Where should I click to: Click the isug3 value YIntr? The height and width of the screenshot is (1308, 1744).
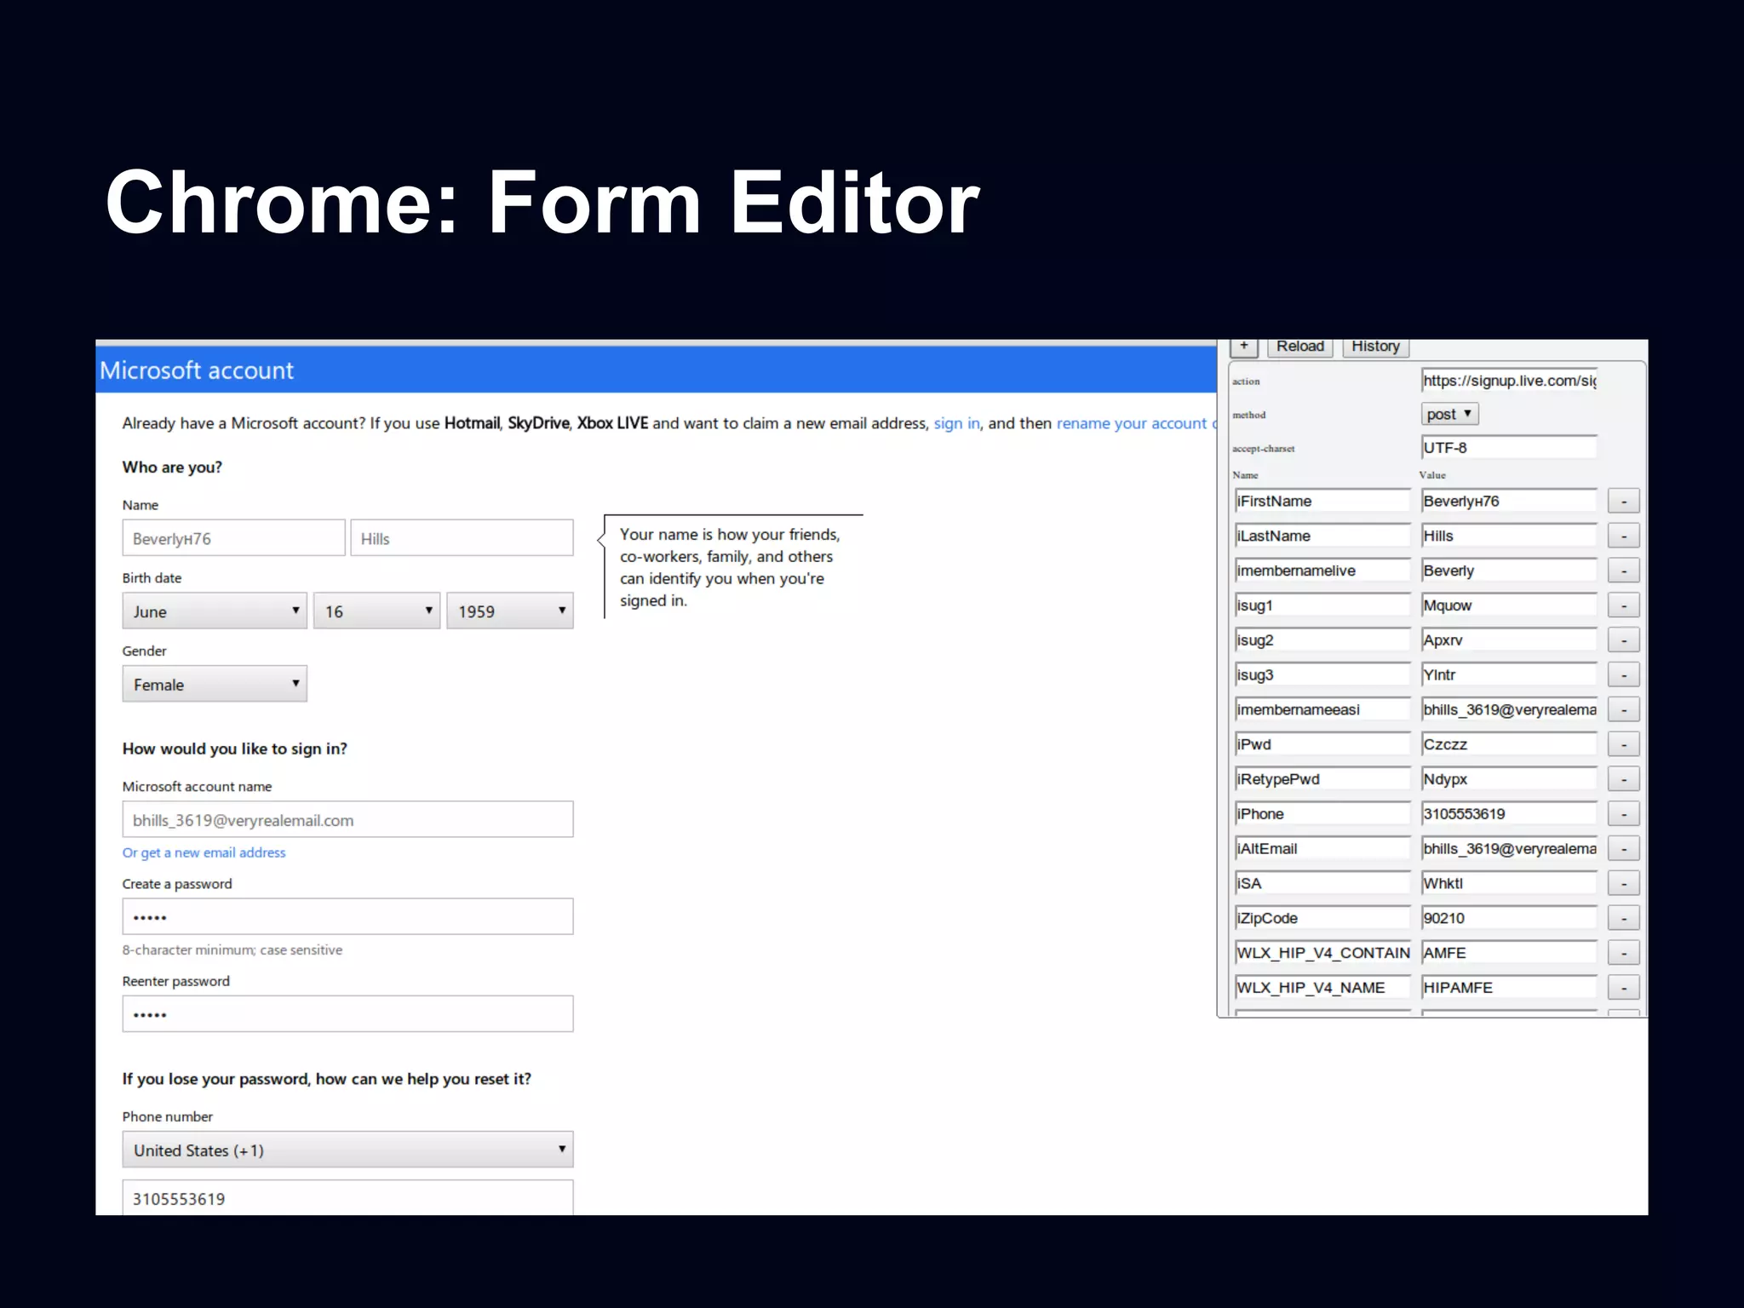pyautogui.click(x=1509, y=674)
